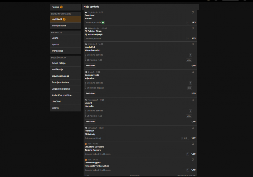
Task: Click the green PI badge under Brentford
Action: [x=103, y=23]
